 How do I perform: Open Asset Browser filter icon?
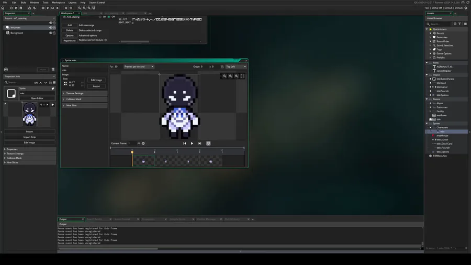click(x=459, y=24)
